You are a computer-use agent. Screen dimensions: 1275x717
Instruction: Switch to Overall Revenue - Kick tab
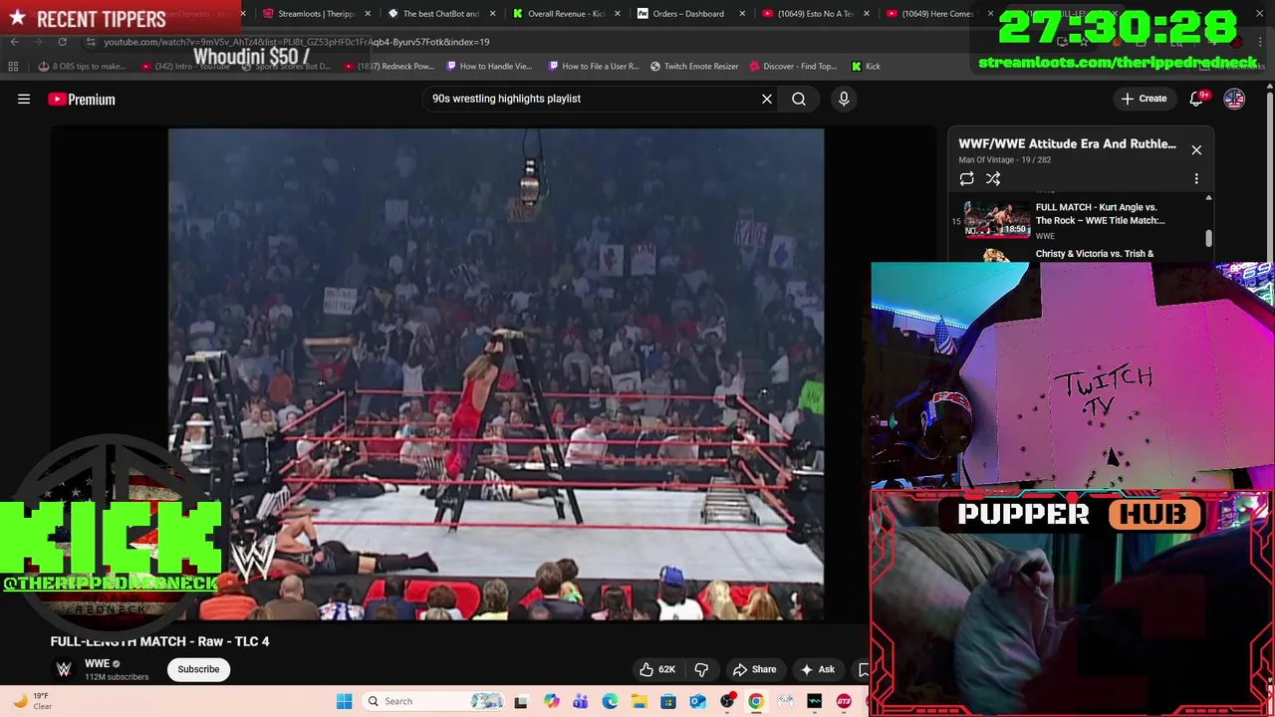[566, 14]
